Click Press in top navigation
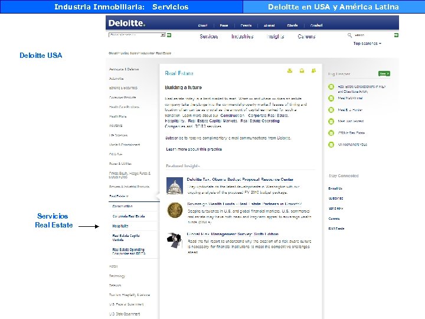Screen dimensions: 425x319 click(x=224, y=25)
